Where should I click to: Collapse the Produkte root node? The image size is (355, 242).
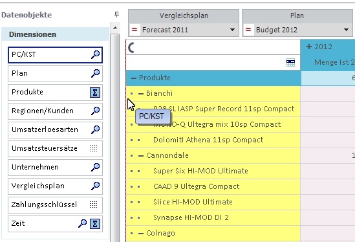click(x=134, y=78)
